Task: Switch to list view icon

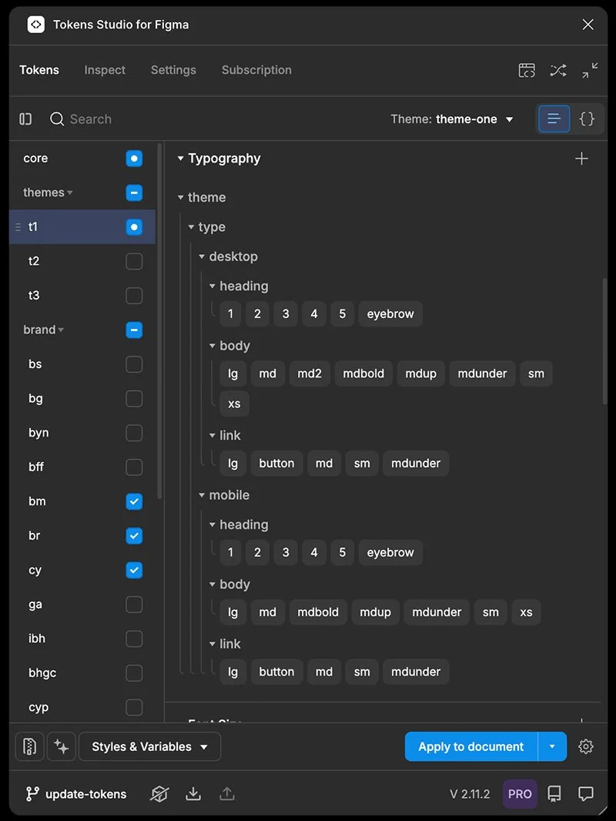Action: tap(554, 119)
